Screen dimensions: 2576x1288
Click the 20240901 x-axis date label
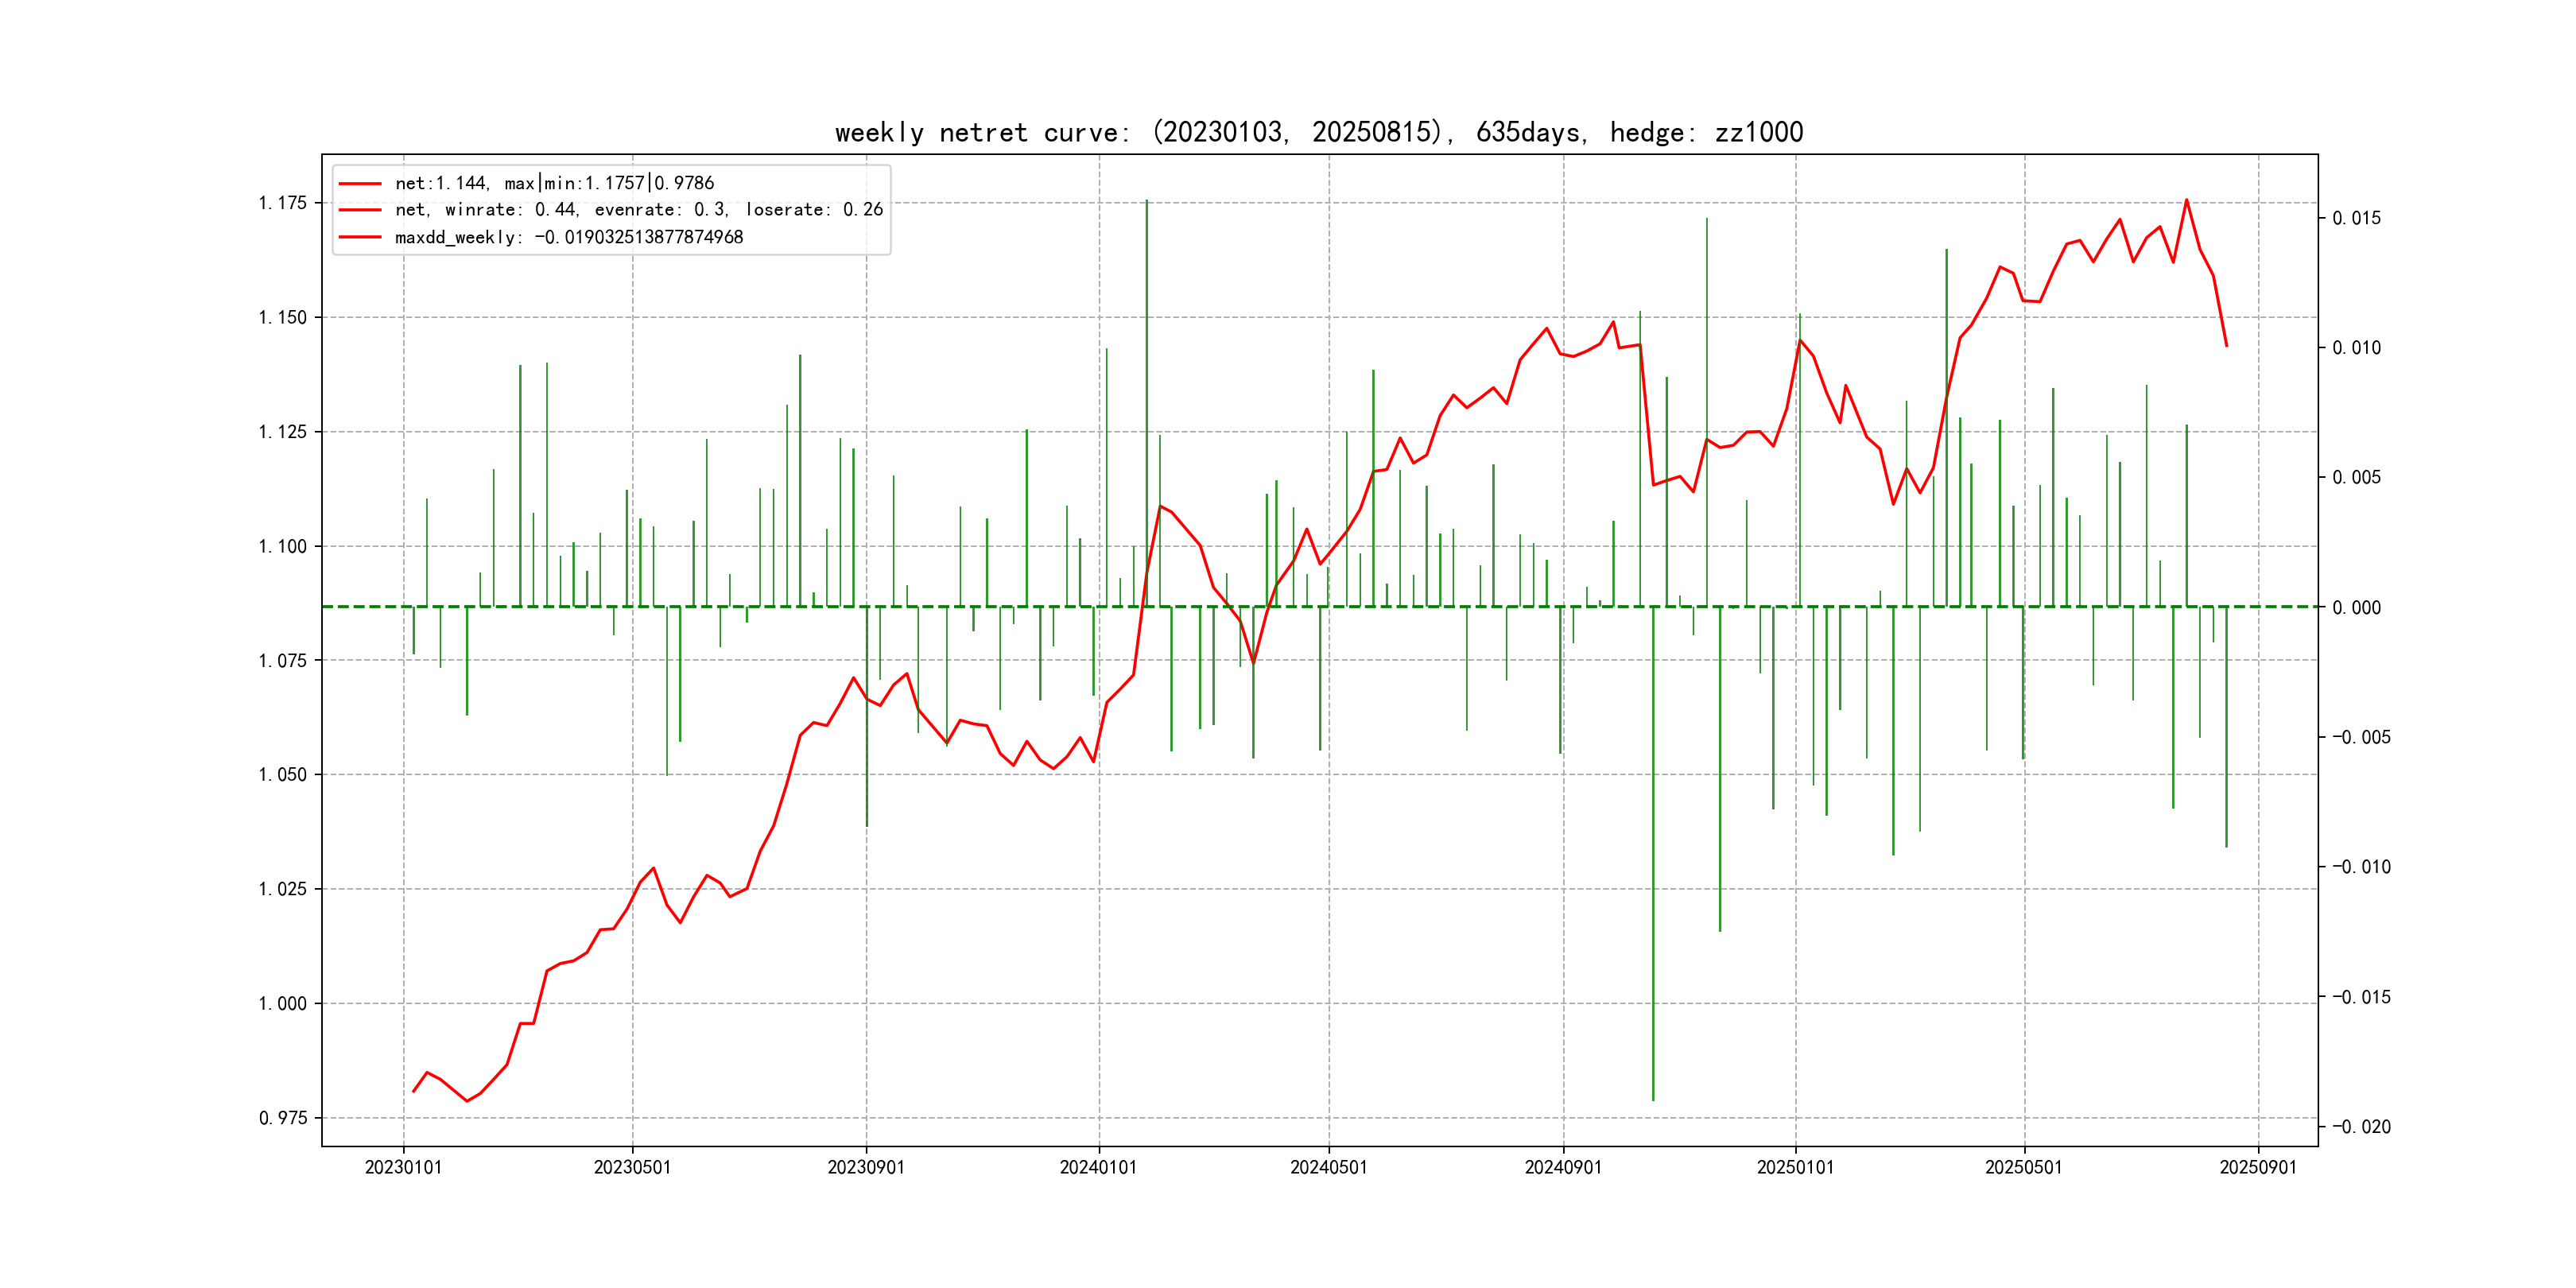click(1562, 1167)
